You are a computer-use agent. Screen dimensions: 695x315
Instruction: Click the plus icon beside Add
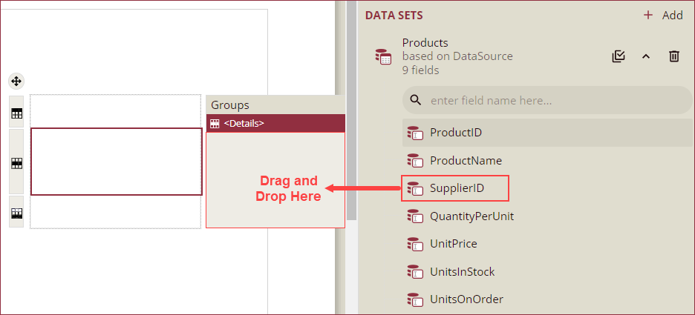point(648,16)
